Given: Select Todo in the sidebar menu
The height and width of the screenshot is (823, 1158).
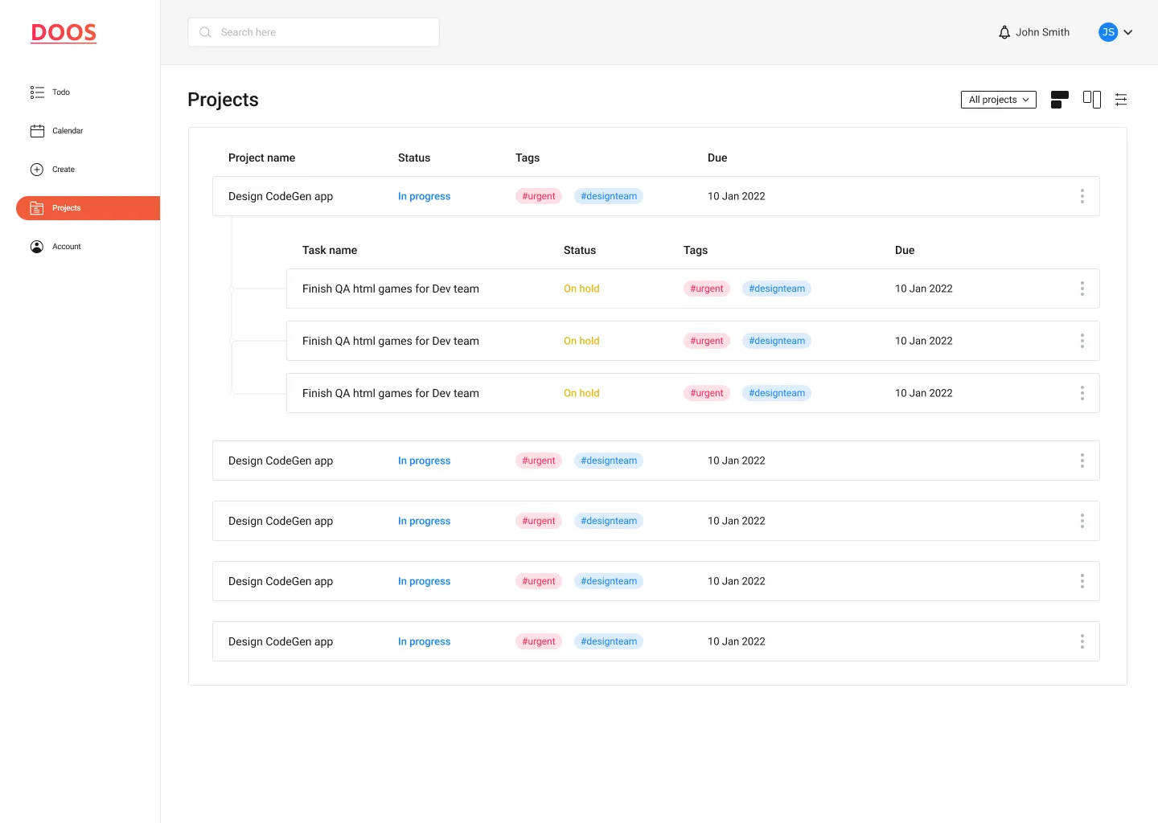Looking at the screenshot, I should pyautogui.click(x=61, y=92).
